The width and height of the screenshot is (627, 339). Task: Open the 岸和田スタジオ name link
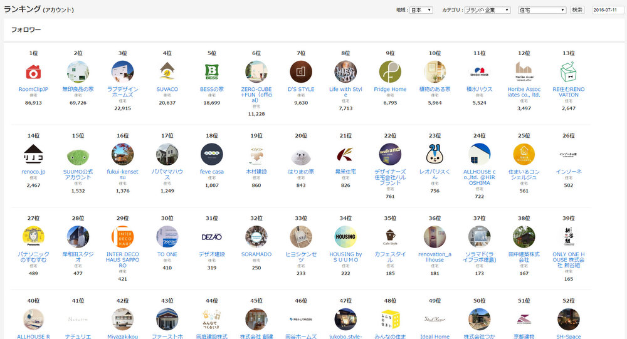pyautogui.click(x=78, y=257)
